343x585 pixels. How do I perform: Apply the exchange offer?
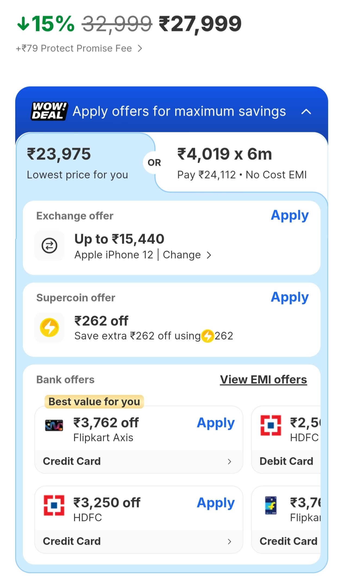[x=289, y=216]
